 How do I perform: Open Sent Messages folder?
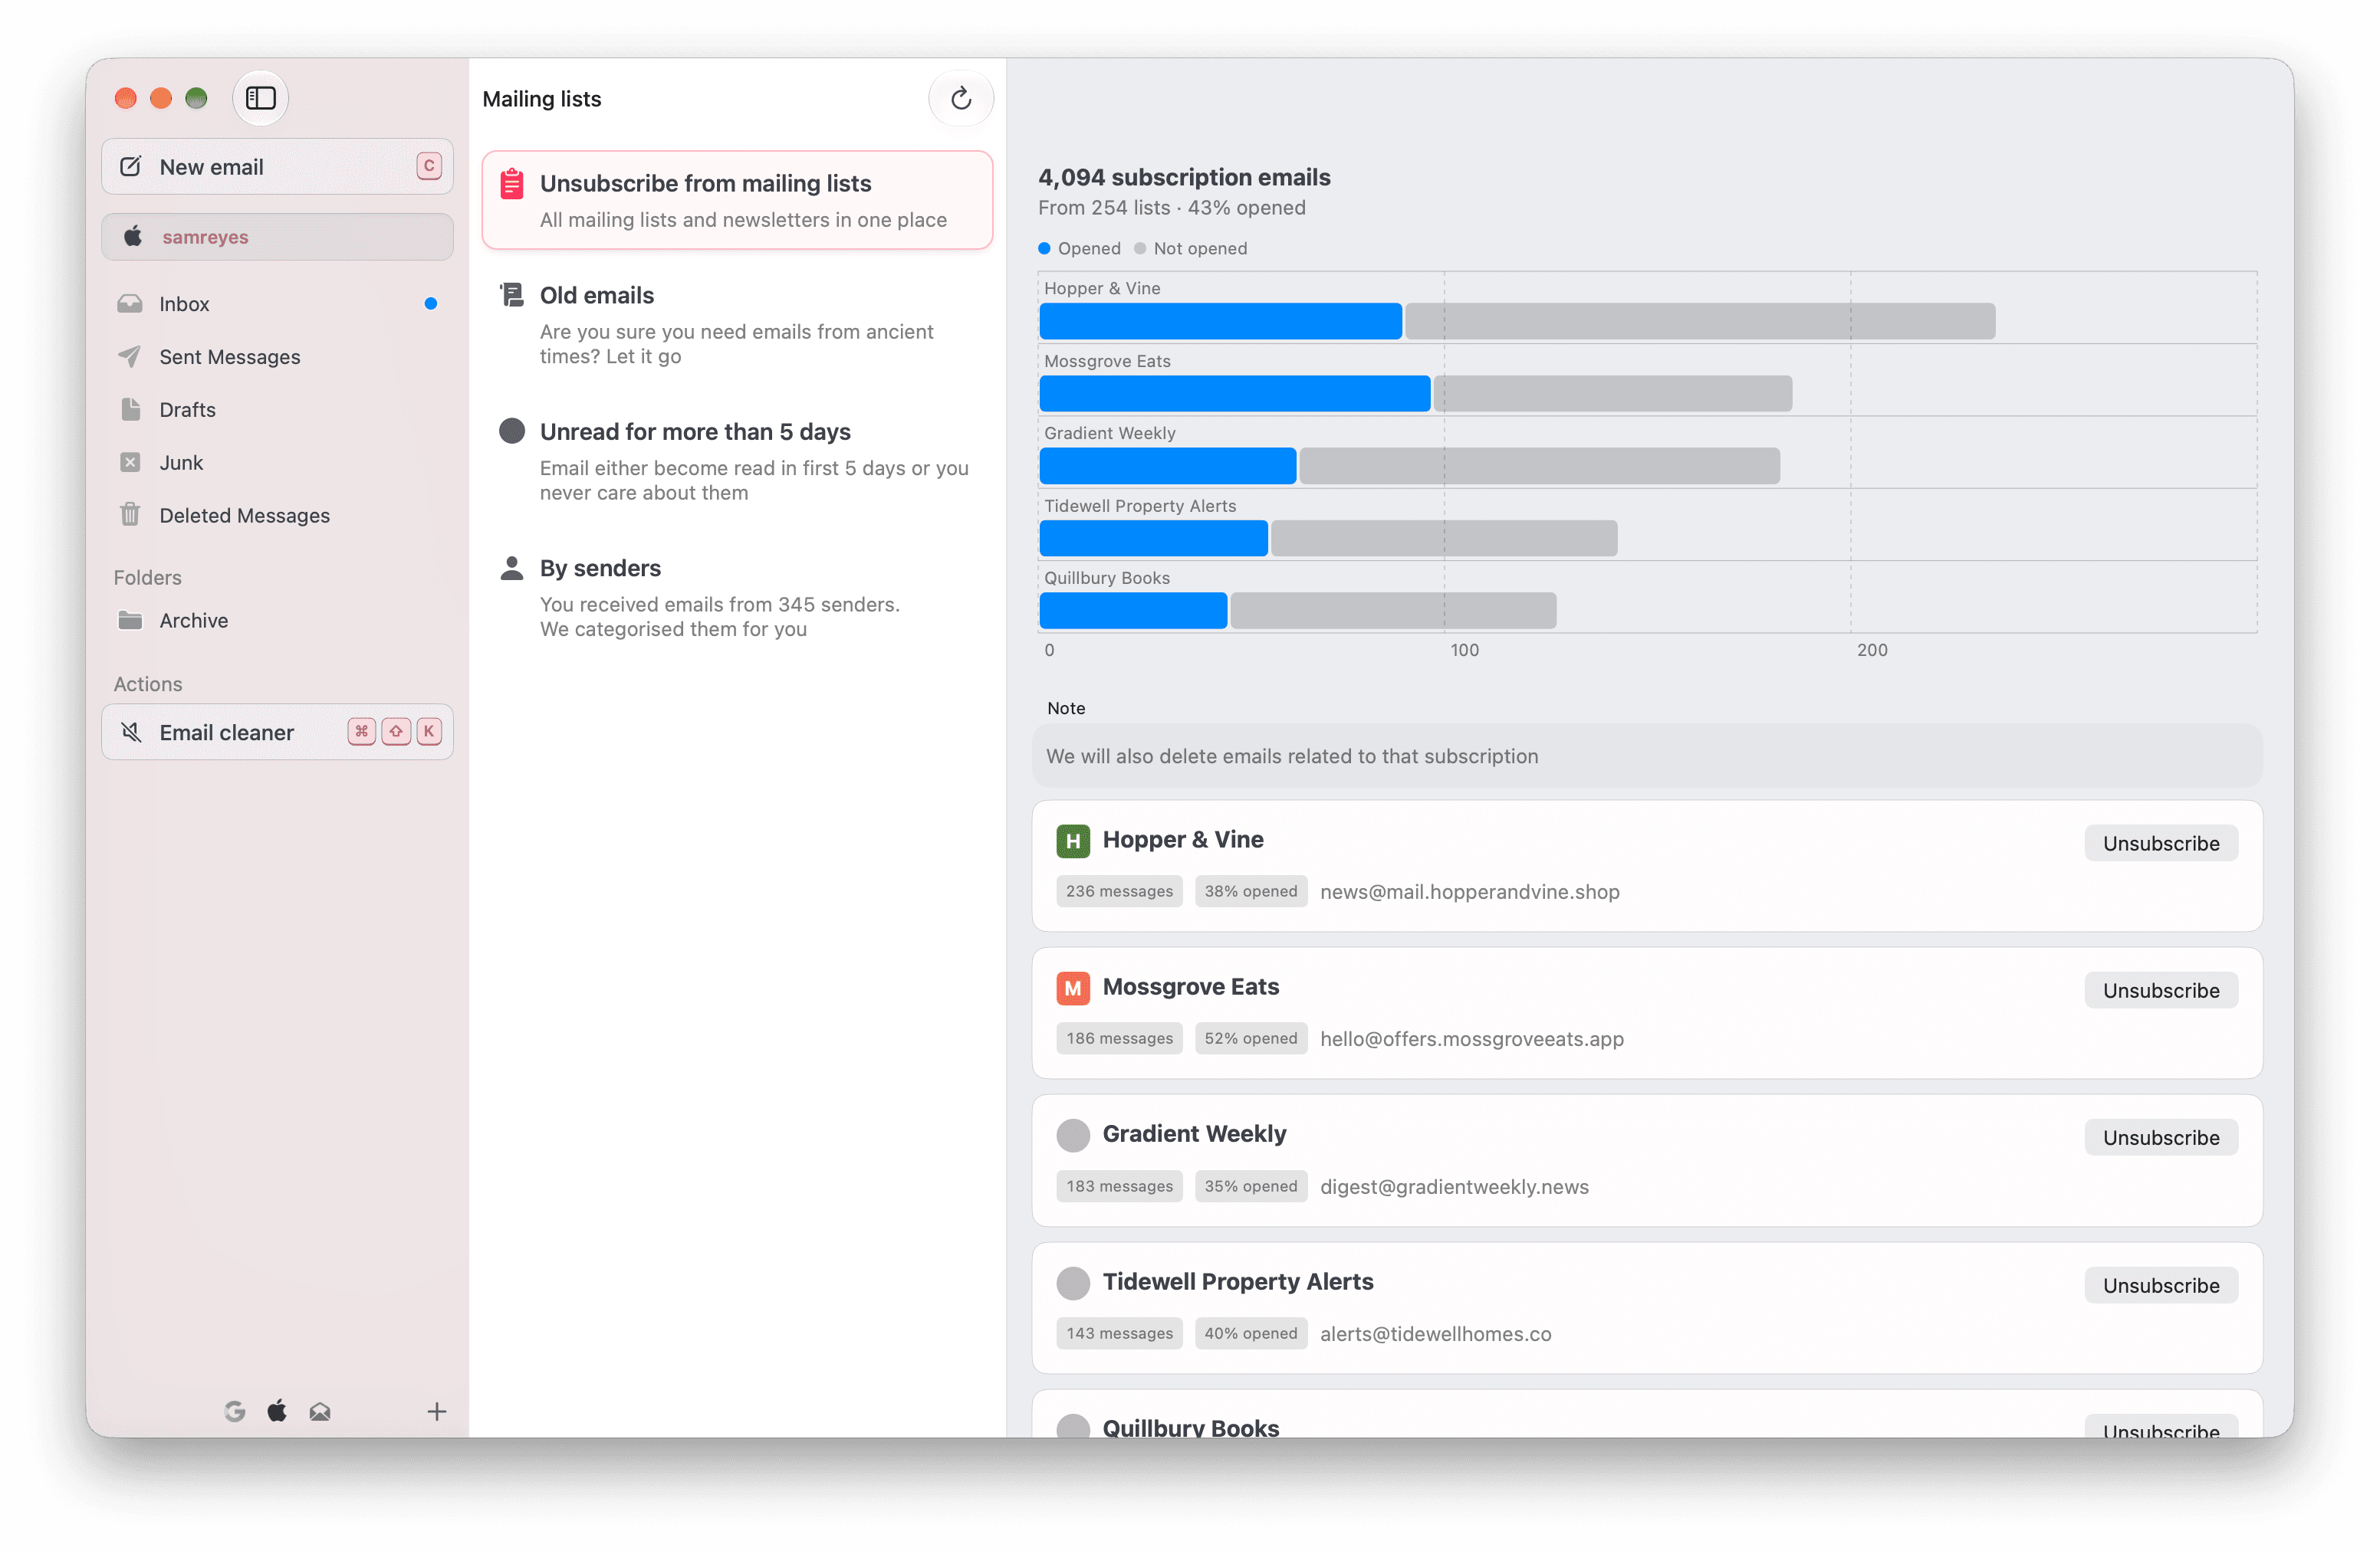[277, 357]
